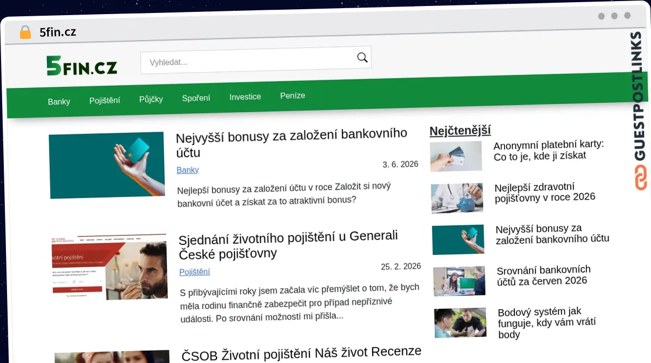
Task: Open the Banky menu item
Action: coord(59,101)
